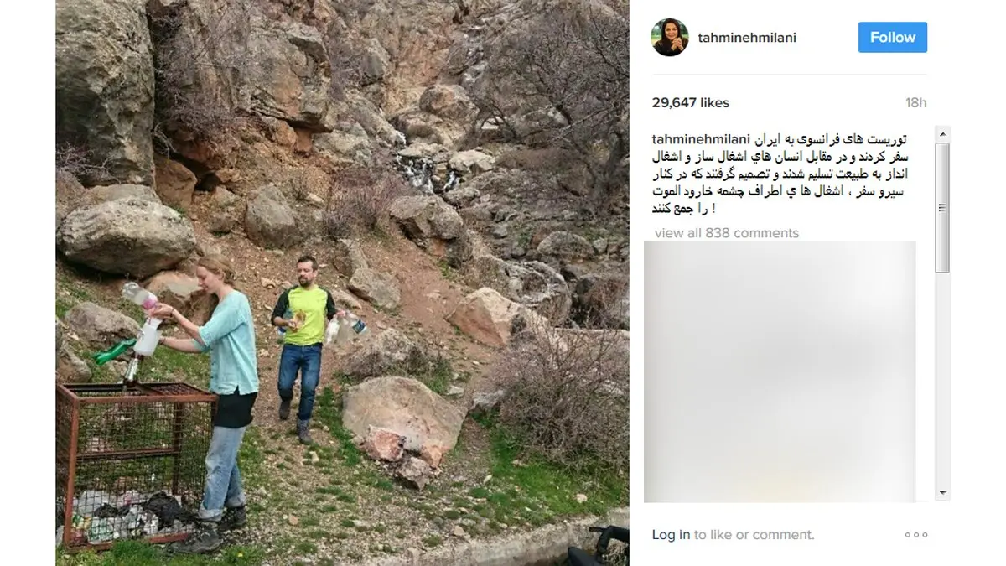The width and height of the screenshot is (1006, 566).
Task: Click the metal trash cage in photo
Action: 132,463
